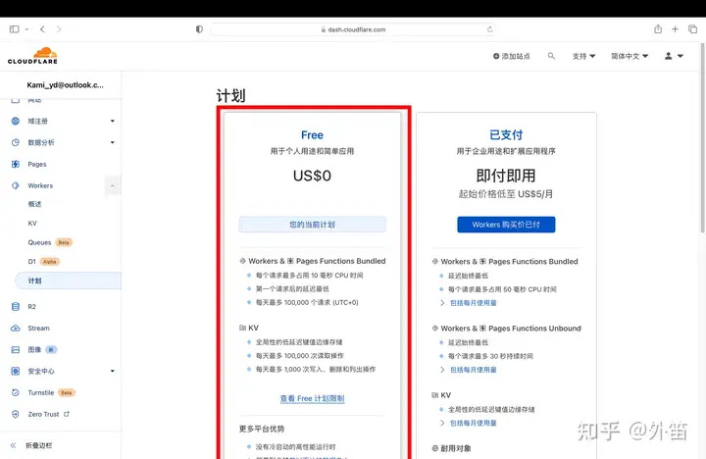
Task: Open search with magnifier icon
Action: tap(551, 56)
